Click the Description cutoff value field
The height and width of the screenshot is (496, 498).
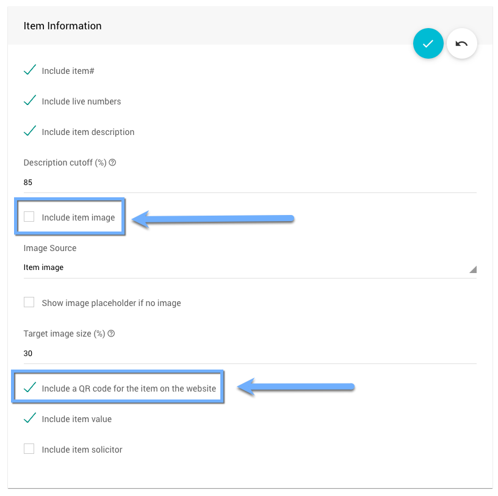point(244,182)
